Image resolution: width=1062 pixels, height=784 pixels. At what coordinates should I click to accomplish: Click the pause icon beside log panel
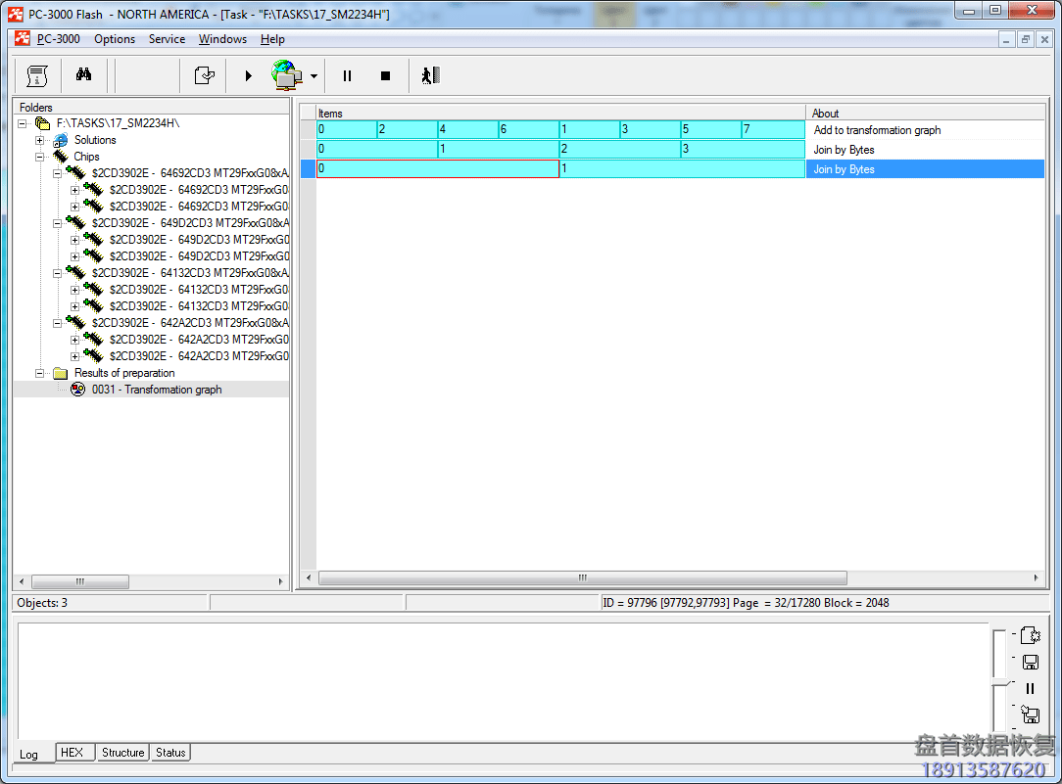coord(1030,688)
